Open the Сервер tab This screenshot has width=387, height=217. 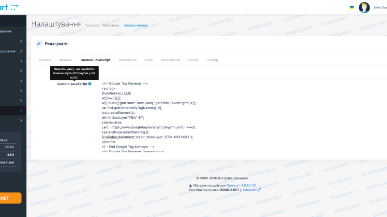tap(212, 60)
